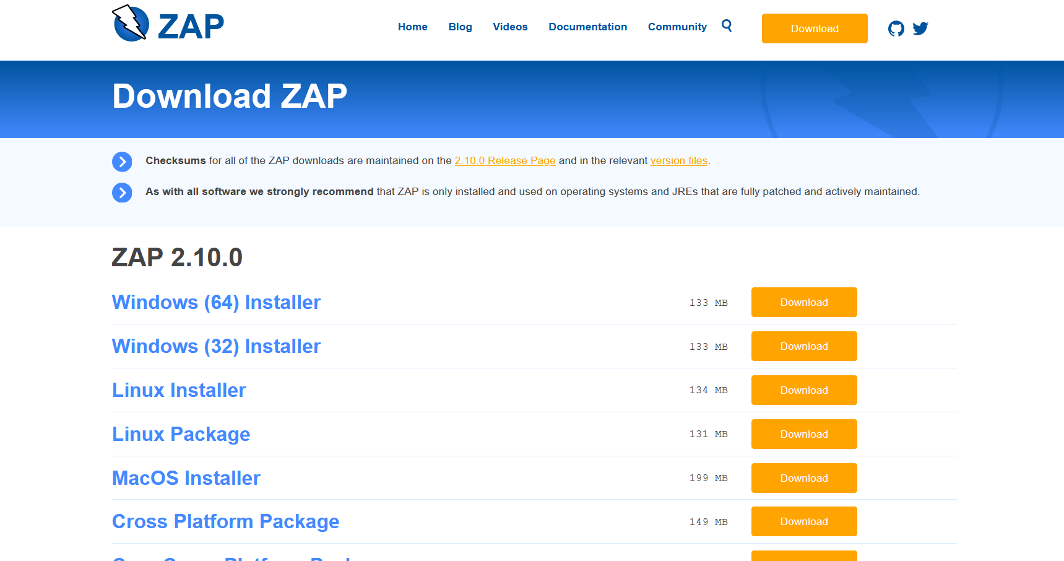Download the Linux Installer

(804, 390)
